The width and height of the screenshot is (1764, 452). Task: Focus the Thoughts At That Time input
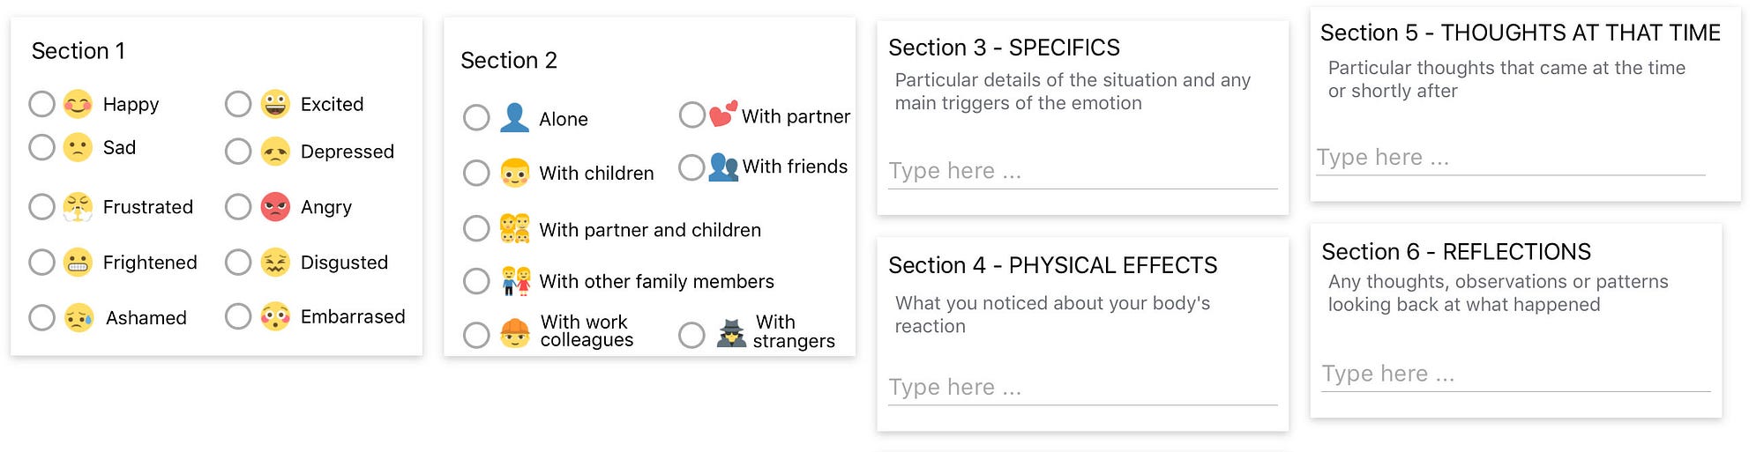point(1511,158)
